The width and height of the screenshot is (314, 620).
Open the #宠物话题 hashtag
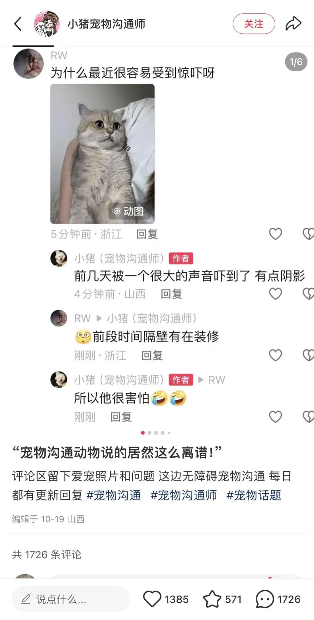coord(254,495)
